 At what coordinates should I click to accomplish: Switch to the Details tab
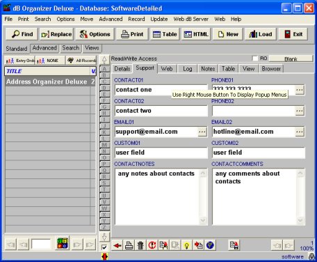pos(122,69)
